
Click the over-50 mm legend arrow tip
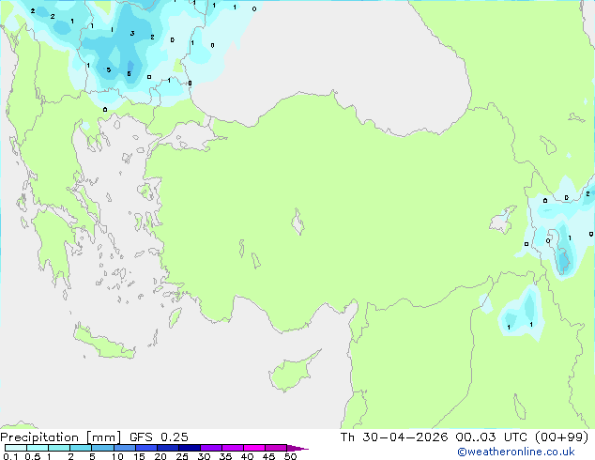point(297,448)
